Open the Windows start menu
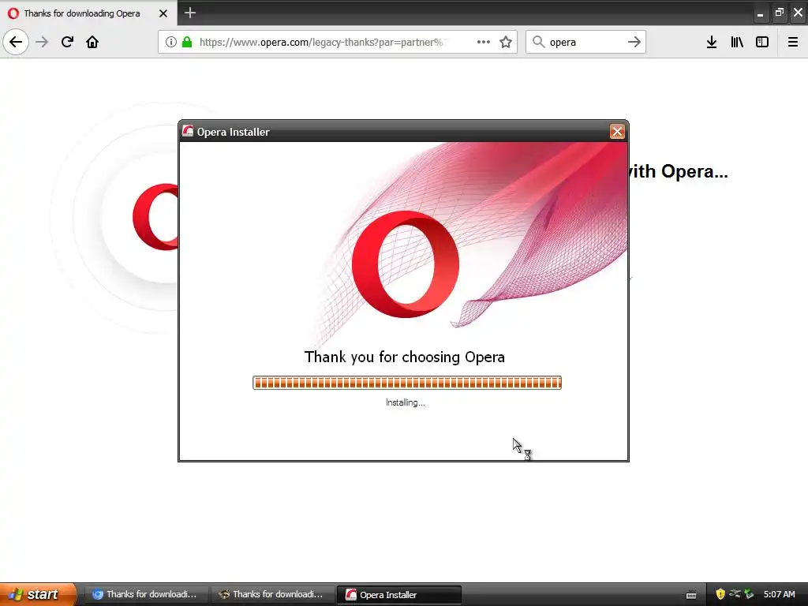The width and height of the screenshot is (808, 606). click(37, 594)
